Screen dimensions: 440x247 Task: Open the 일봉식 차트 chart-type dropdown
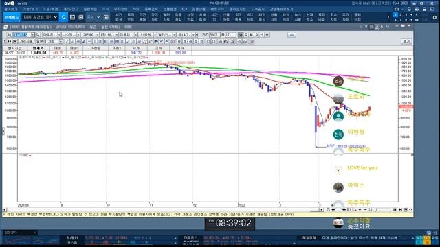pos(61,41)
